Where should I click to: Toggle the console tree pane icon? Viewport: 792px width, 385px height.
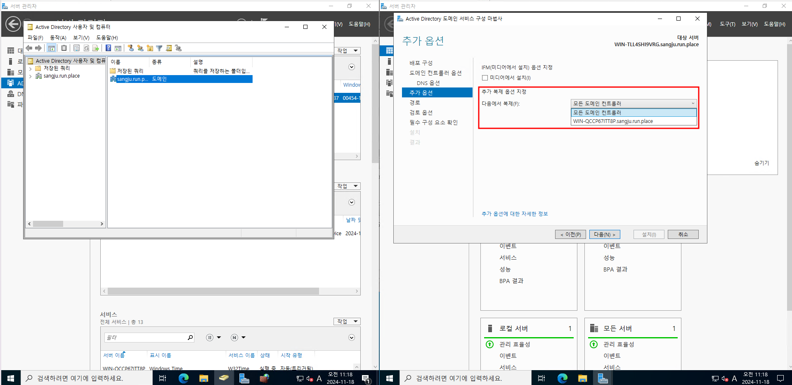pos(51,48)
